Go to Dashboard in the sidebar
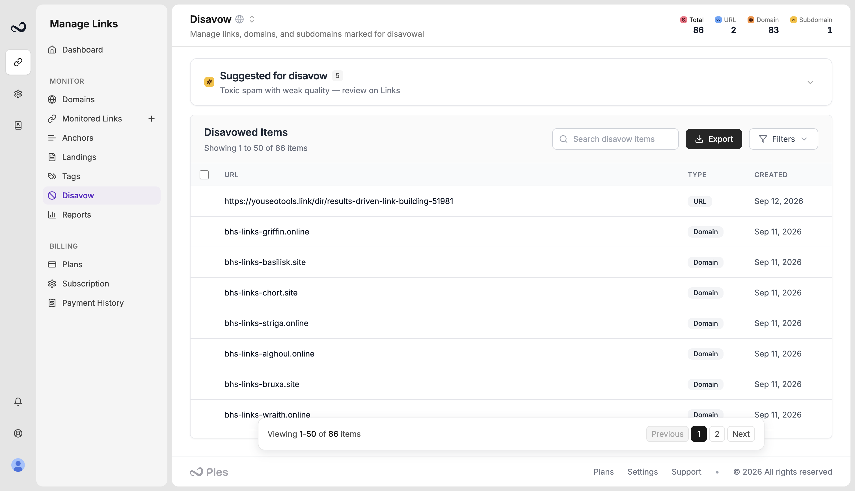This screenshot has width=855, height=491. [102, 49]
